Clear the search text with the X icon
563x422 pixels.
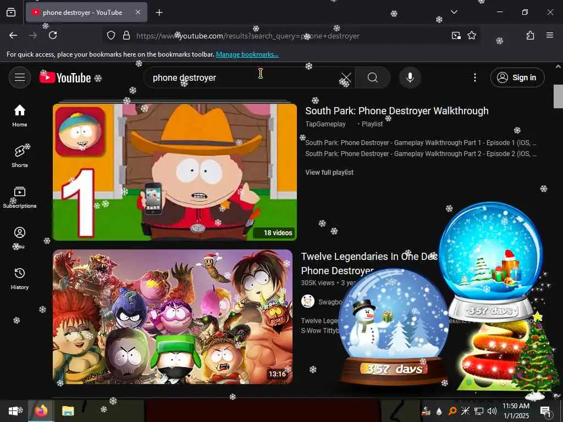tap(346, 77)
